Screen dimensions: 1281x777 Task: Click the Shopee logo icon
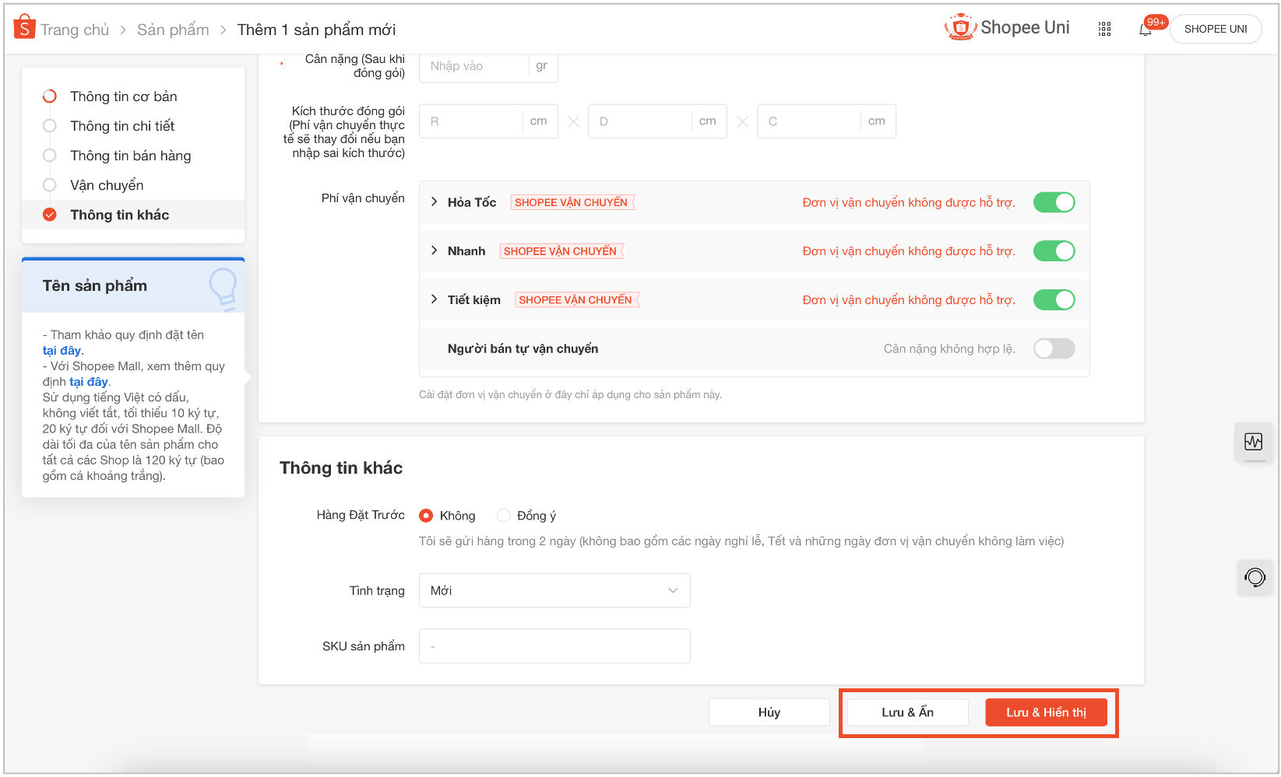coord(24,28)
